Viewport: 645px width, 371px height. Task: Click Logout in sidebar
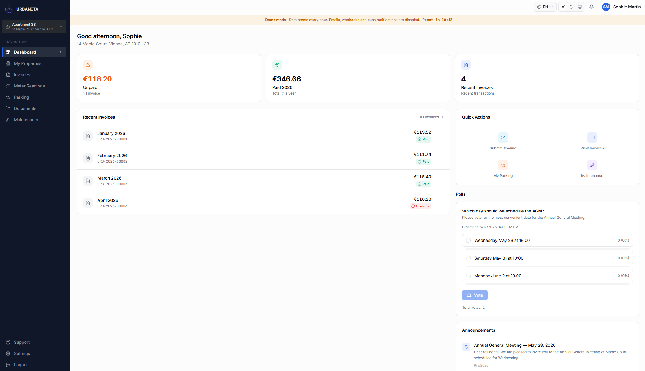click(x=34, y=365)
